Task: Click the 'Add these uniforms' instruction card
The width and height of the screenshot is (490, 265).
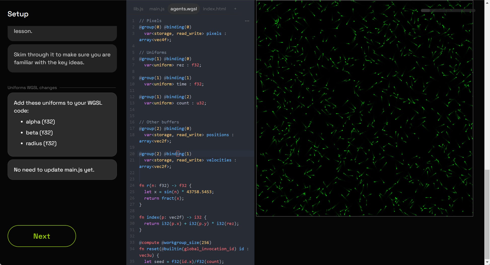Action: pos(62,124)
